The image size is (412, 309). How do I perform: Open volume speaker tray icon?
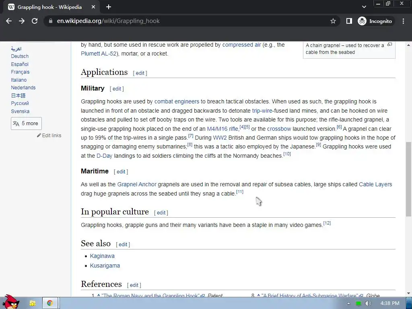368,303
